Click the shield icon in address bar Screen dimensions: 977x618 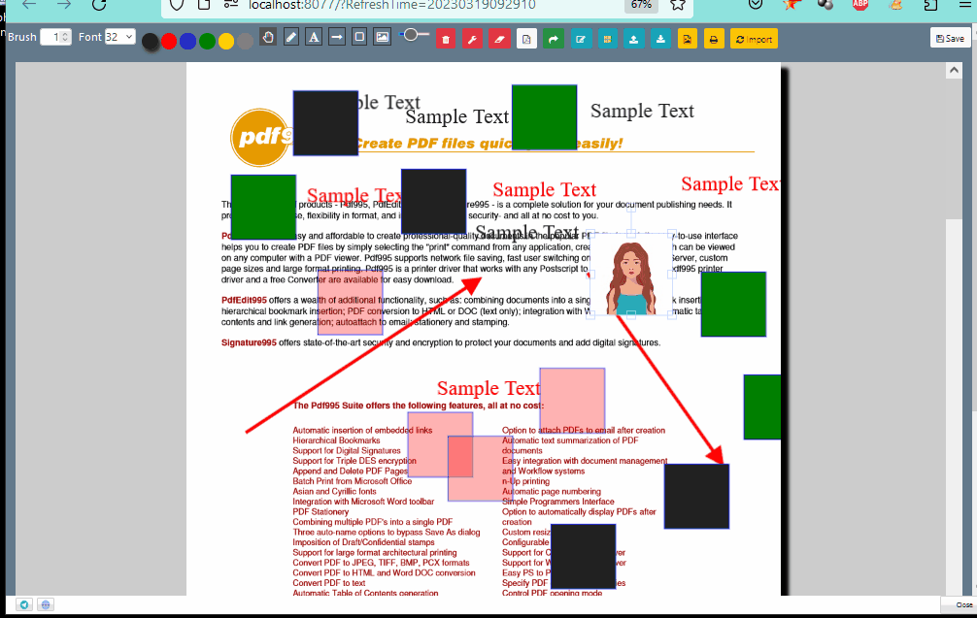coord(177,5)
